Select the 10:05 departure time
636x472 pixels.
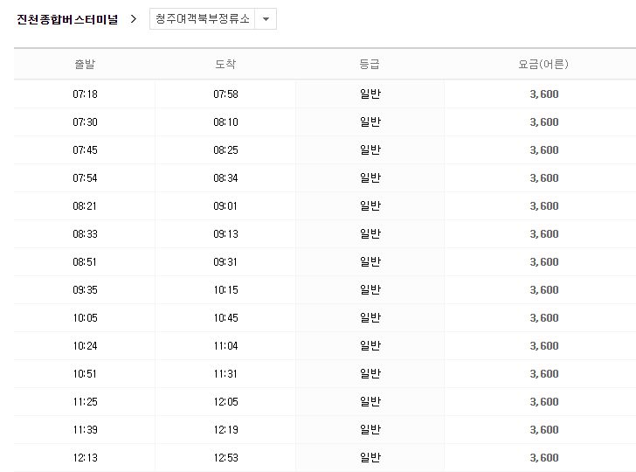[x=85, y=318]
